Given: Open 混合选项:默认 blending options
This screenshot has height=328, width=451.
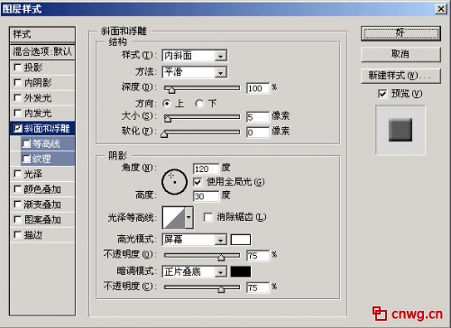Looking at the screenshot, I should [x=42, y=51].
